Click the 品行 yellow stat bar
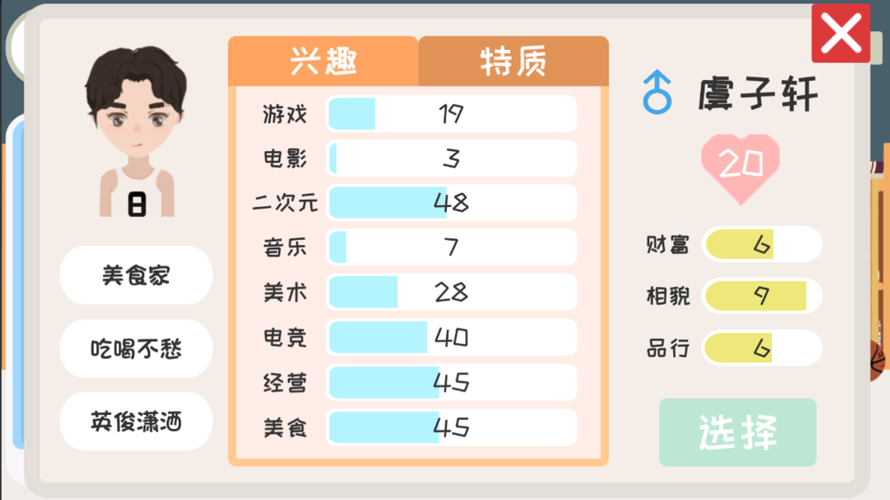The image size is (890, 500). click(x=761, y=348)
